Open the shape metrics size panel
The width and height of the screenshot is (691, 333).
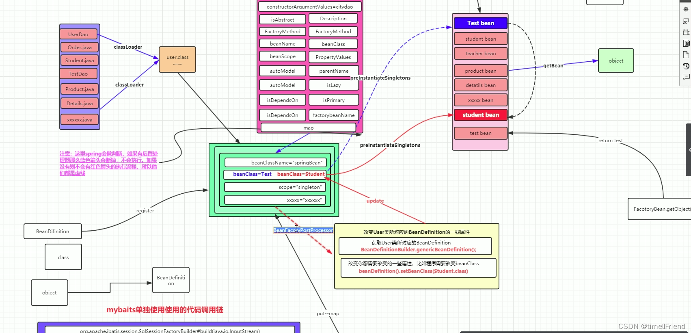pyautogui.click(x=686, y=32)
